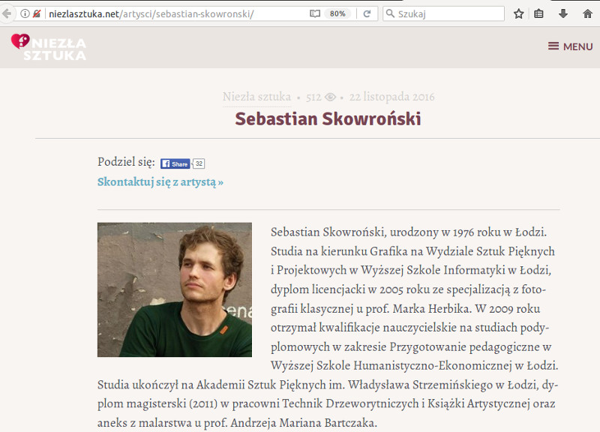Viewport: 600px width, 432px height.
Task: Open the Niezła sztuka author link
Action: tap(256, 97)
